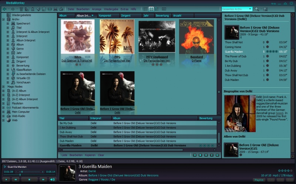This screenshot has height=184, width=296.
Task: Click D-Flame artist link under Basstard
Action: point(196,61)
